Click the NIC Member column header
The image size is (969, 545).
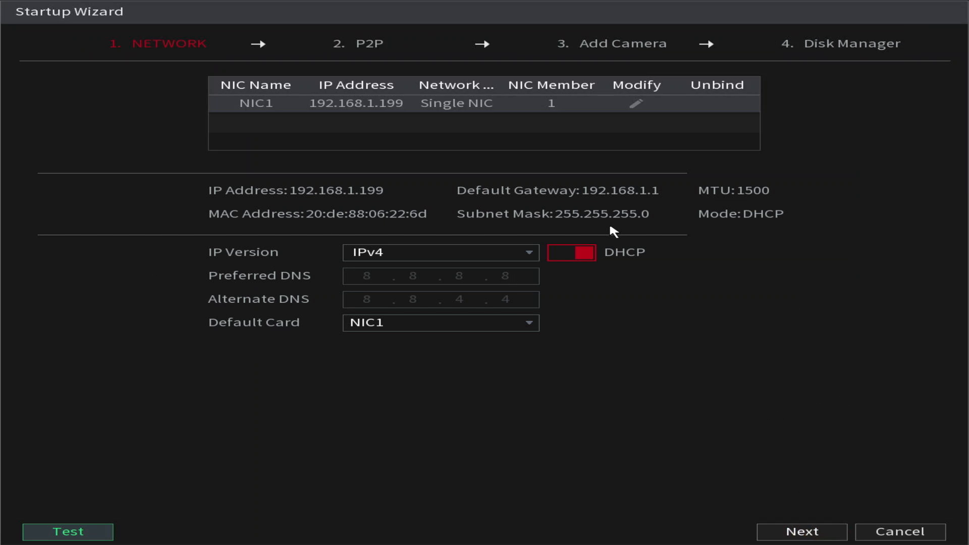[x=551, y=85]
